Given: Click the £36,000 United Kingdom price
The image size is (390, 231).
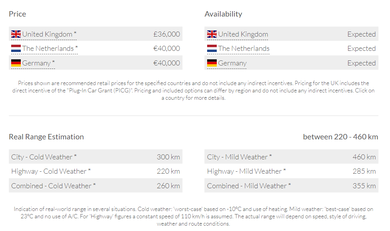Looking at the screenshot, I should pos(166,34).
